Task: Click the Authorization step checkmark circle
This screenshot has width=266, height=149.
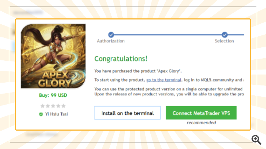Action: pyautogui.click(x=111, y=35)
